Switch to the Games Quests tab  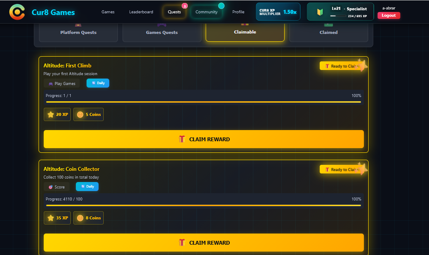[162, 32]
